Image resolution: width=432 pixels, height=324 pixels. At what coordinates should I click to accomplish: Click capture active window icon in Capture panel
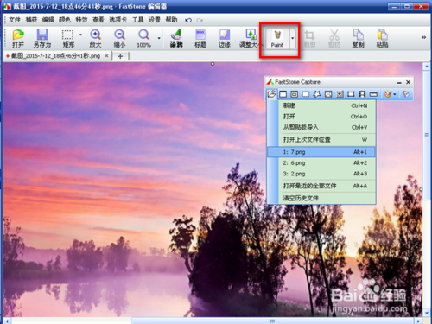[283, 94]
